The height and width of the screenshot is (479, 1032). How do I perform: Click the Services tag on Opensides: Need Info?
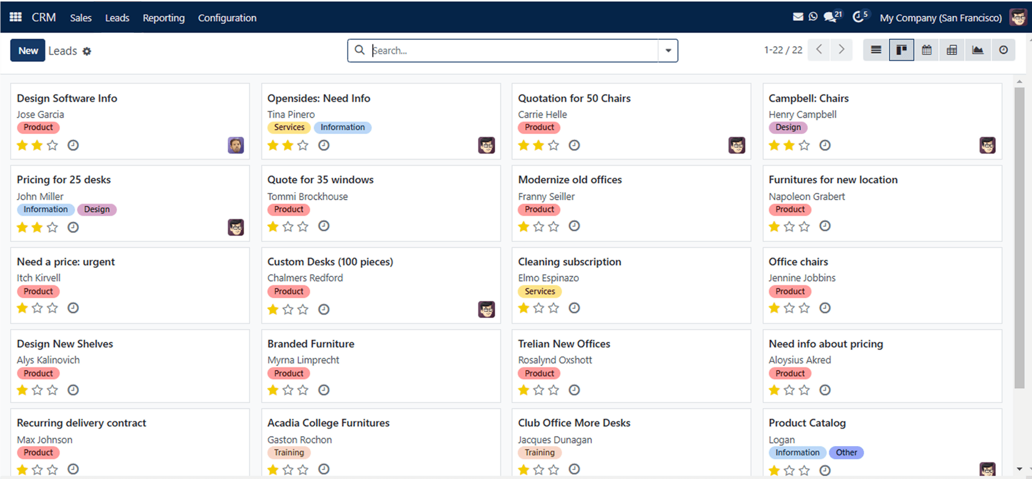click(x=289, y=127)
